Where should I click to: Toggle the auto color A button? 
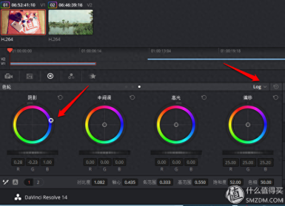click(x=15, y=182)
